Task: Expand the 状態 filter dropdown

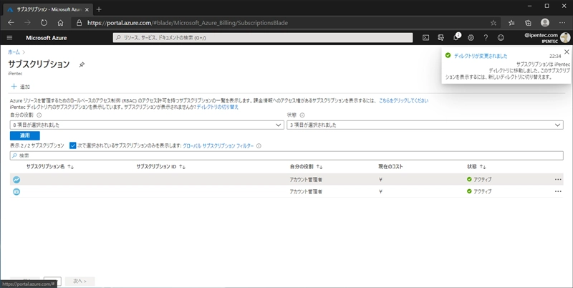Action: (425, 125)
